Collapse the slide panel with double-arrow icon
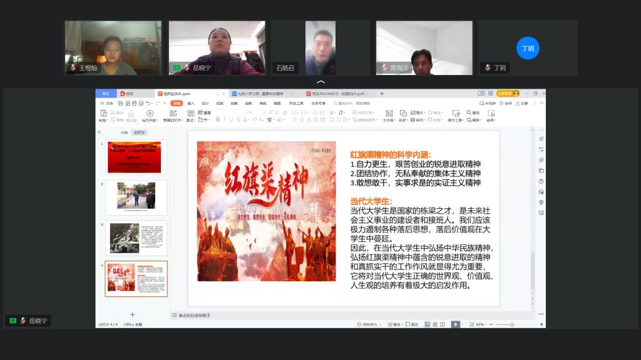 coord(99,132)
